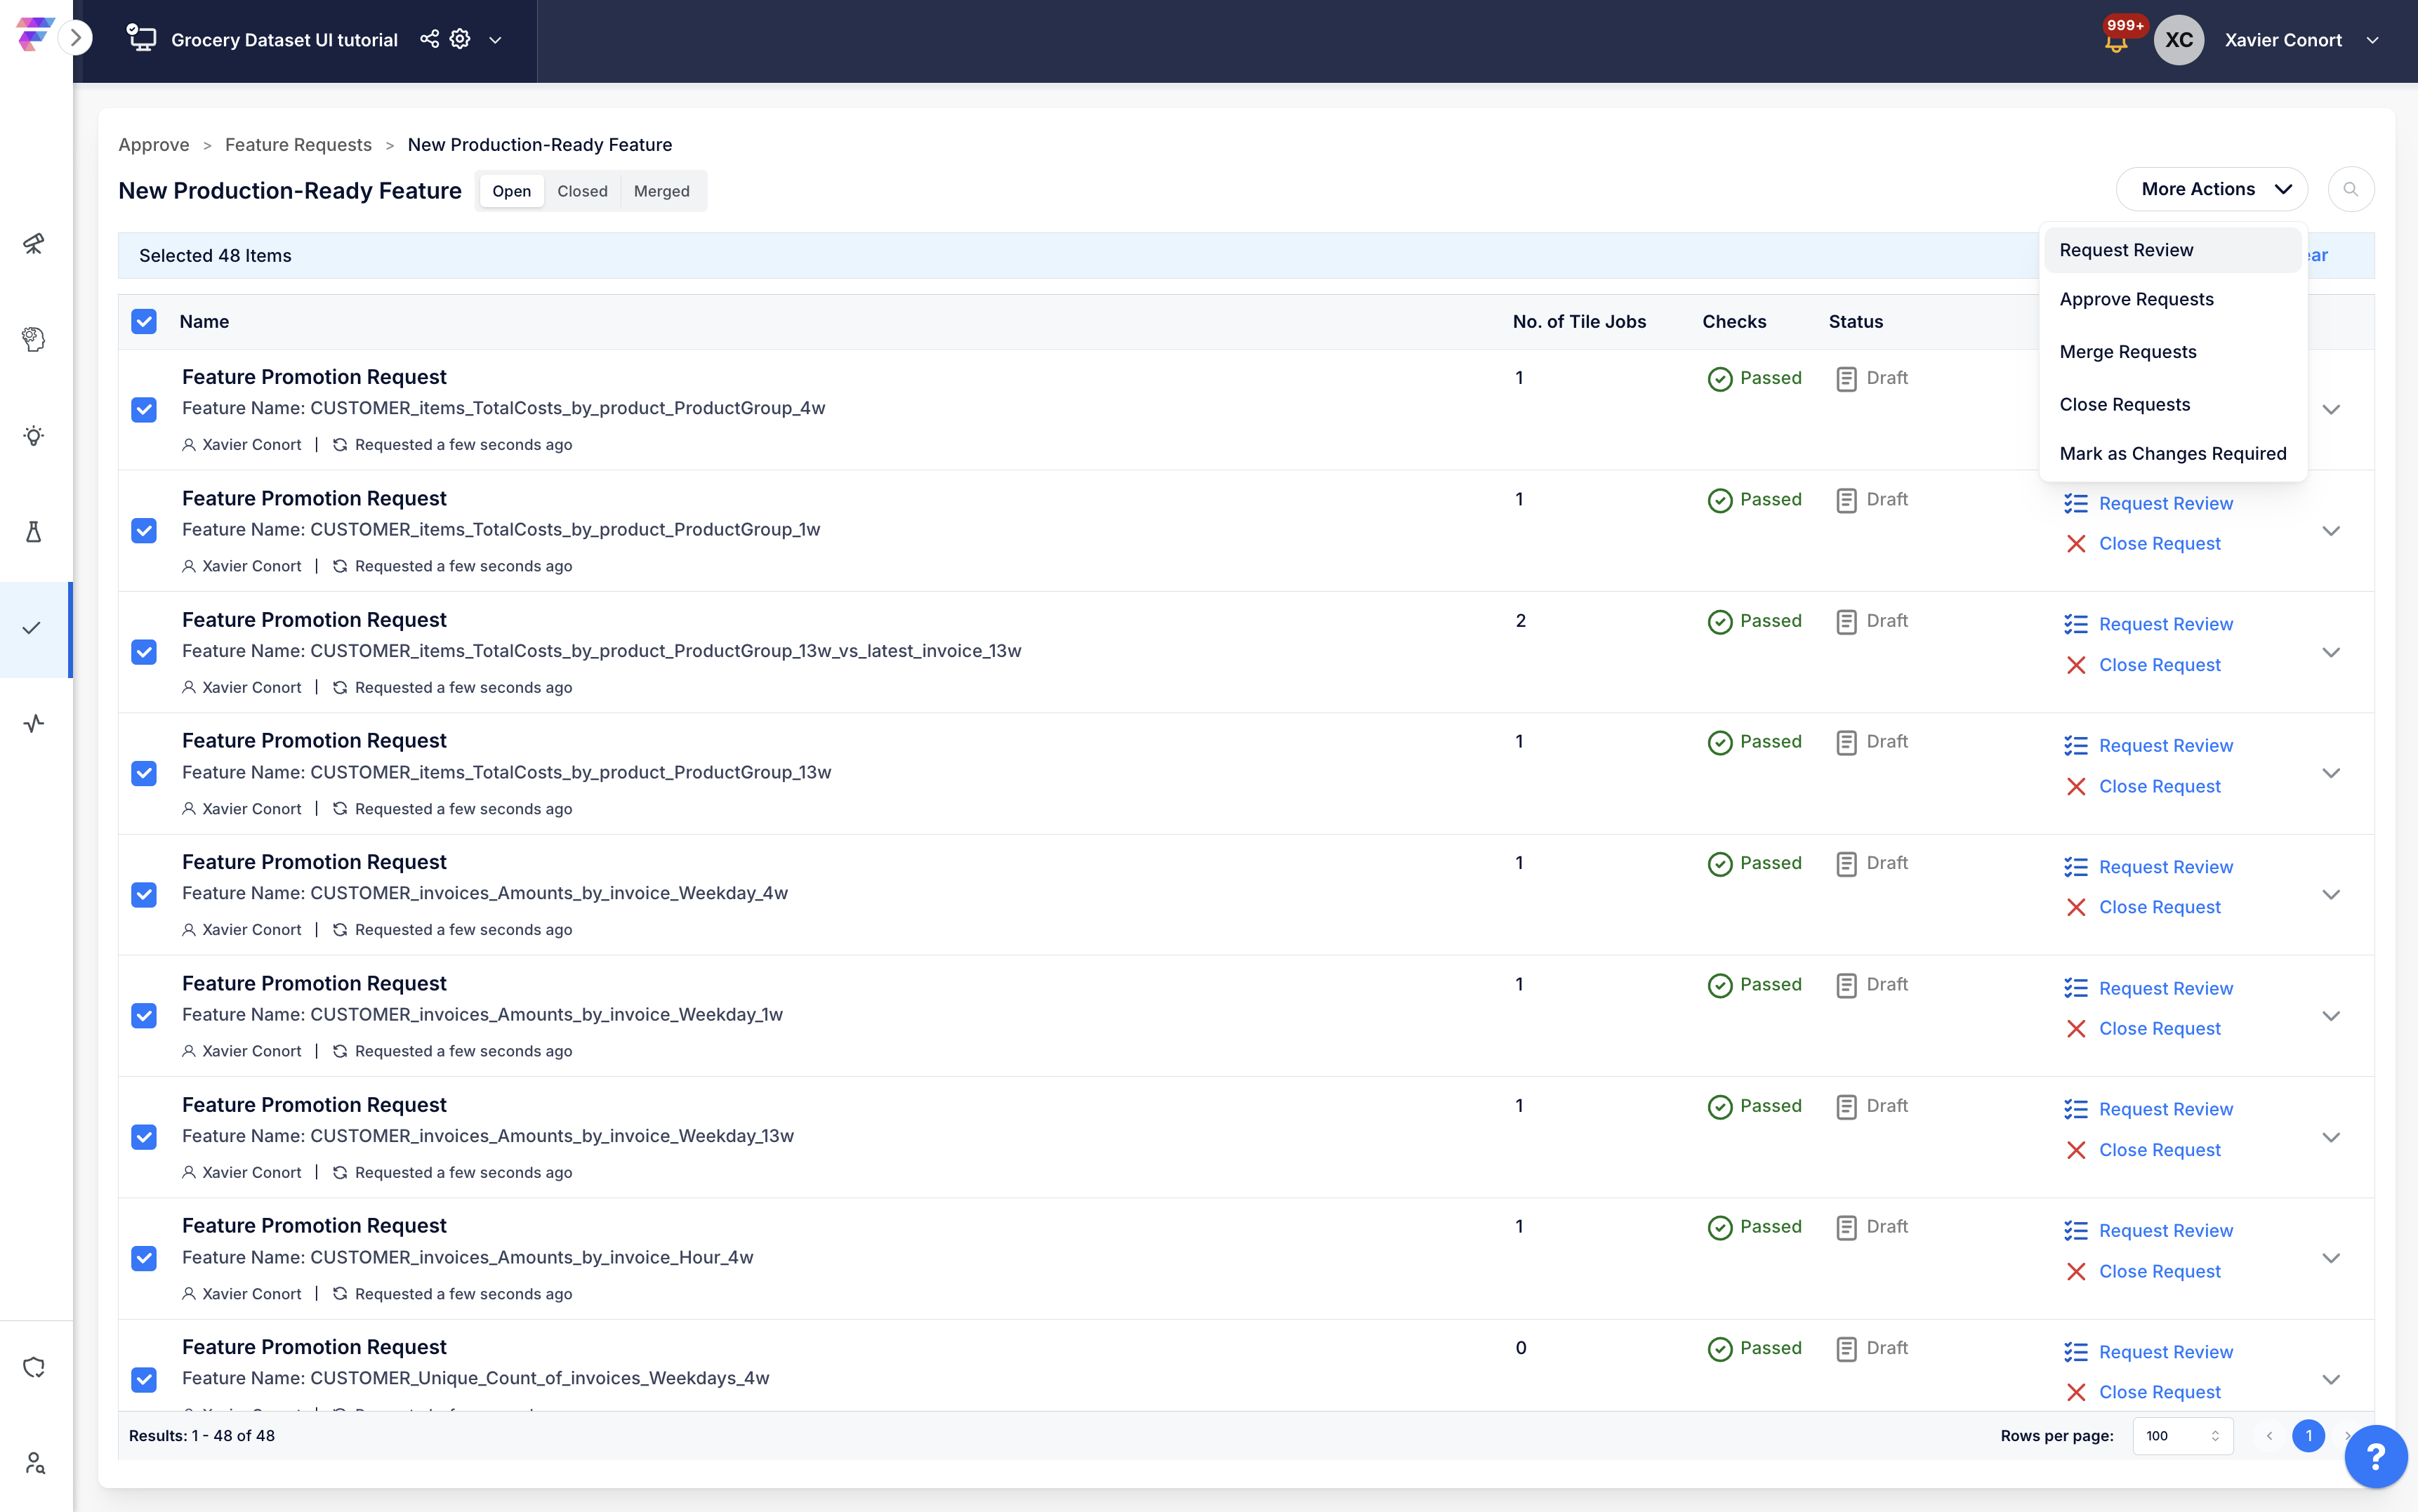
Task: Uncheck the invoice_Hour_4w feature row
Action: tap(144, 1258)
